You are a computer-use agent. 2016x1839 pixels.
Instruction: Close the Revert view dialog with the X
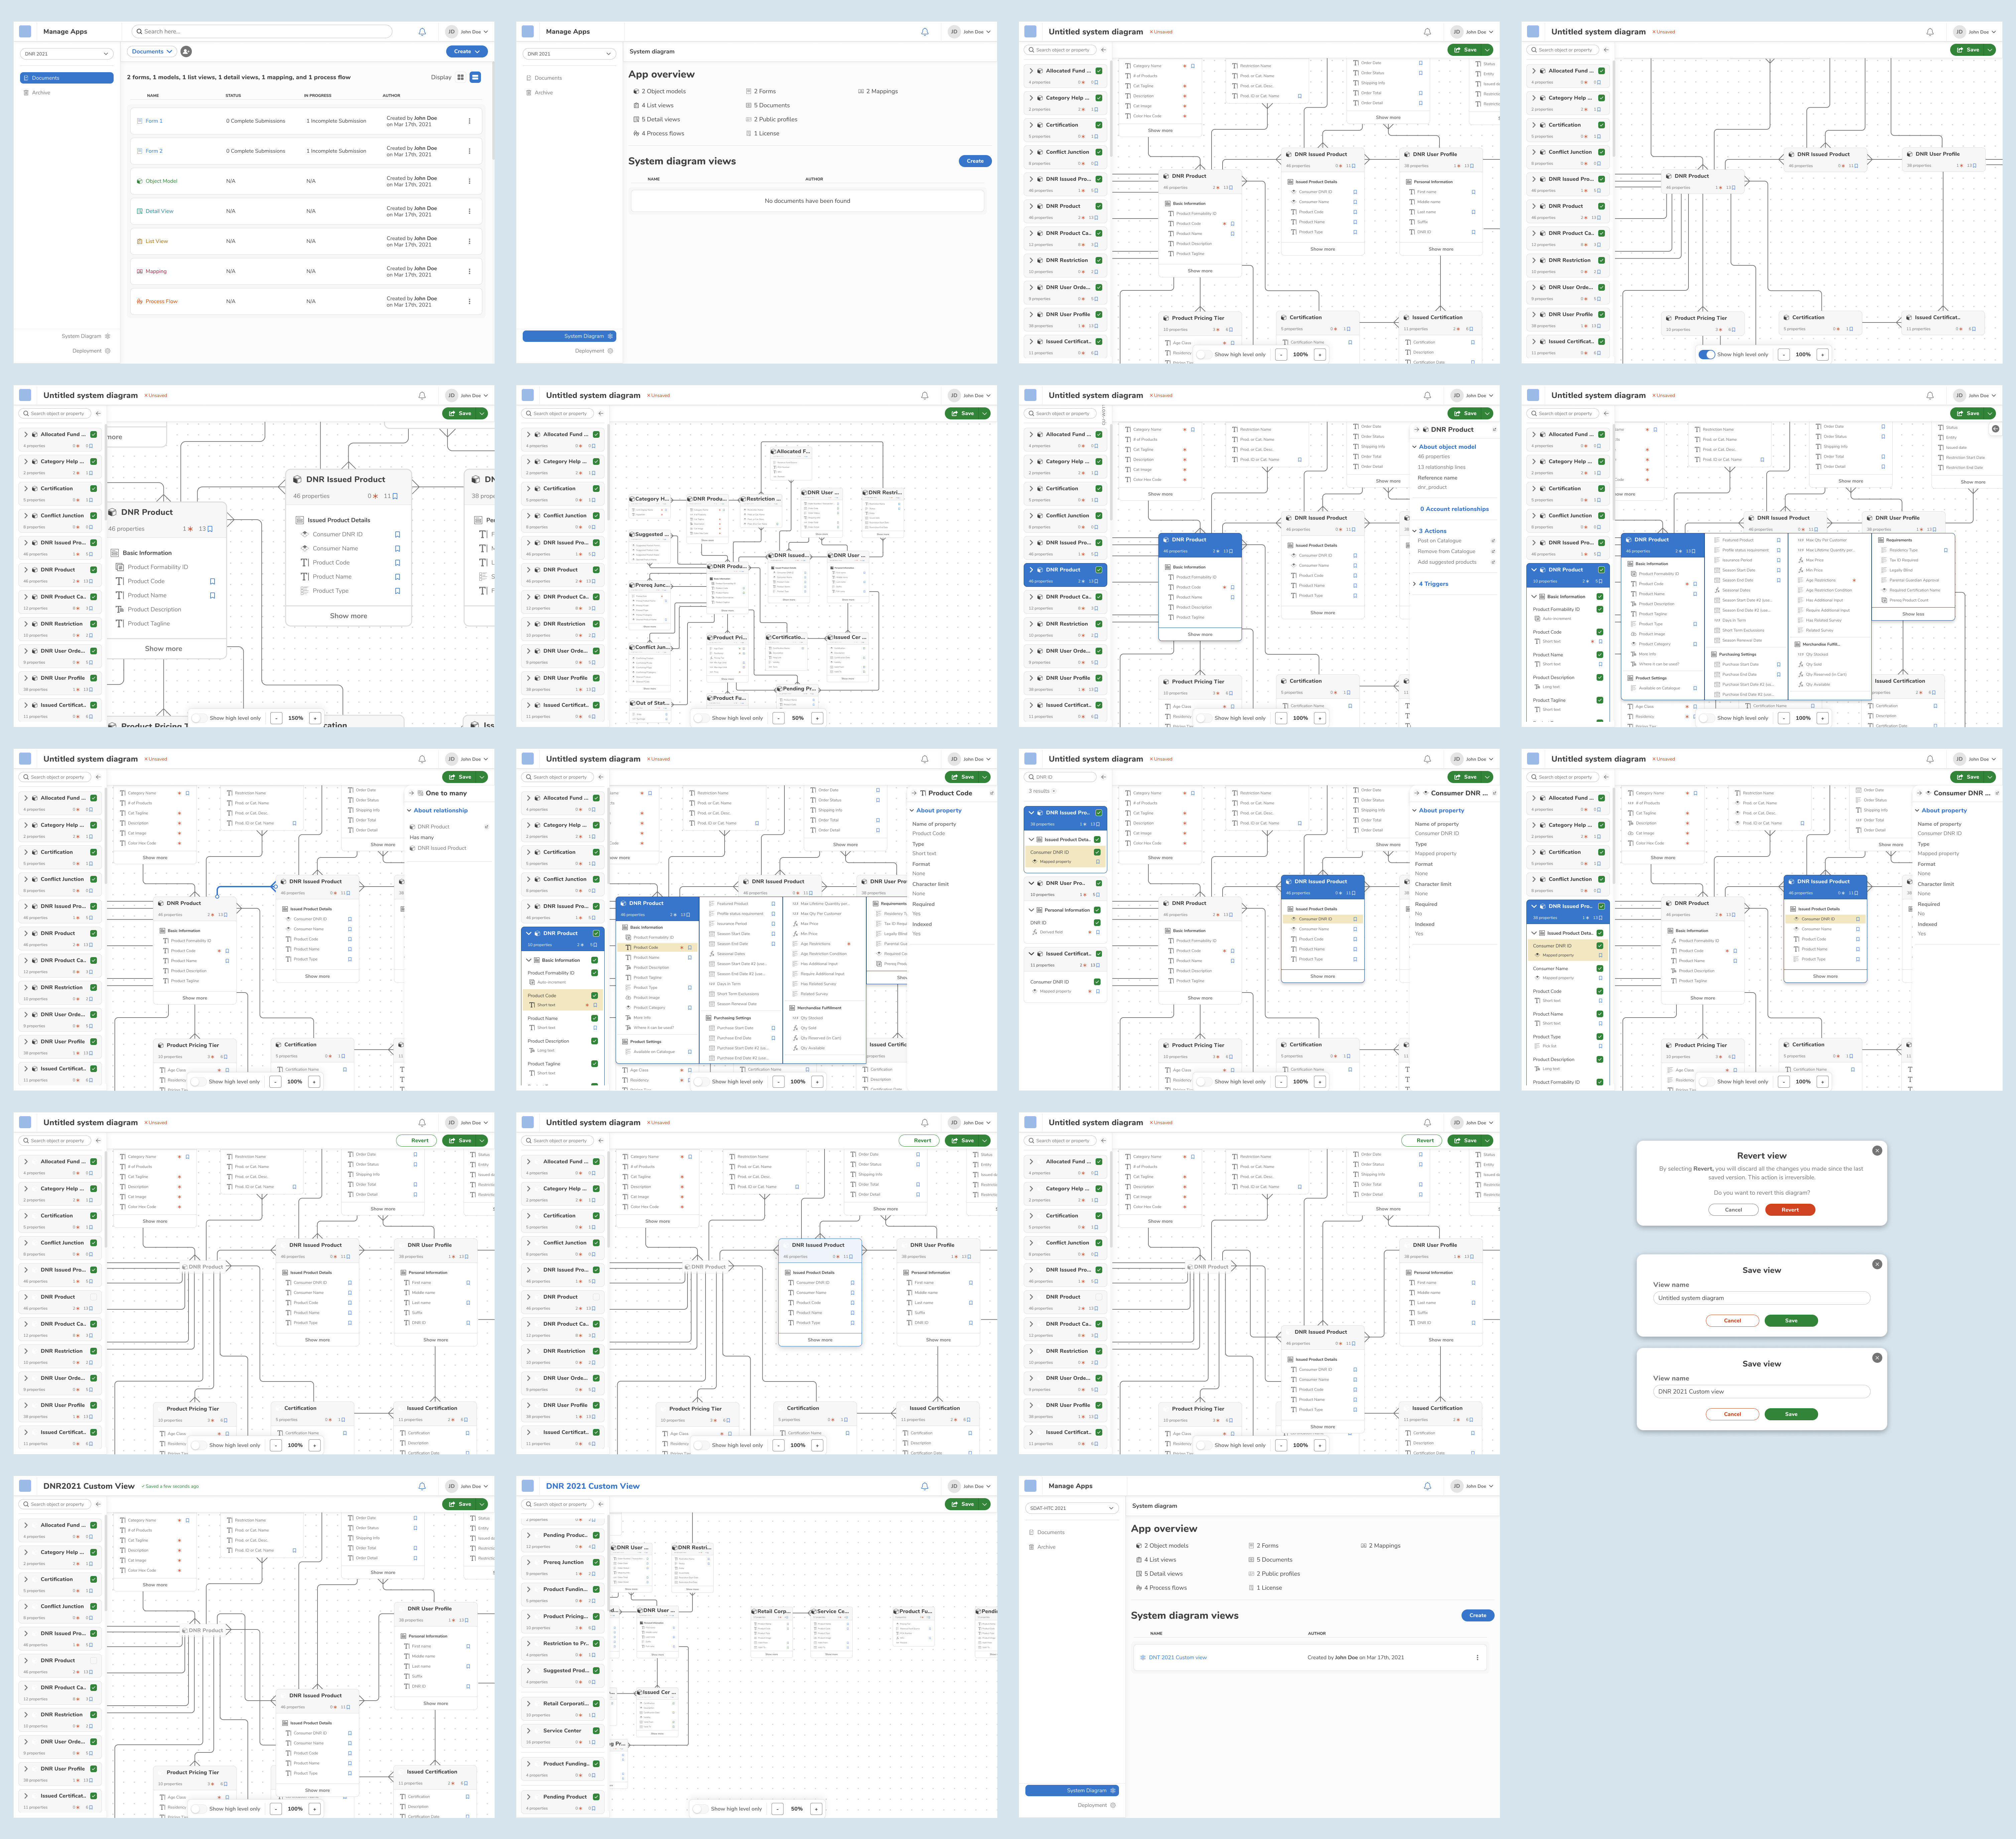1877,1151
